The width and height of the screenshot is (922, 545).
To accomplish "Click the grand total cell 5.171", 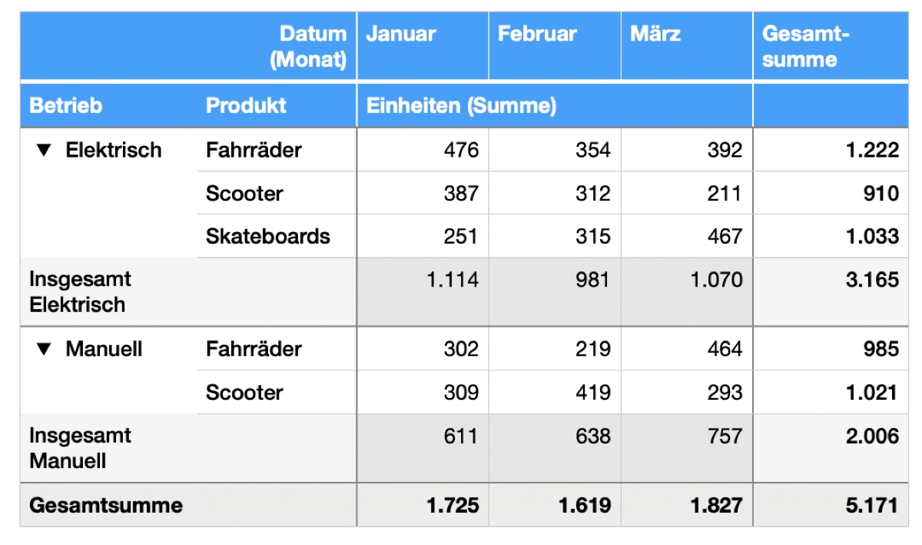I will 831,505.
